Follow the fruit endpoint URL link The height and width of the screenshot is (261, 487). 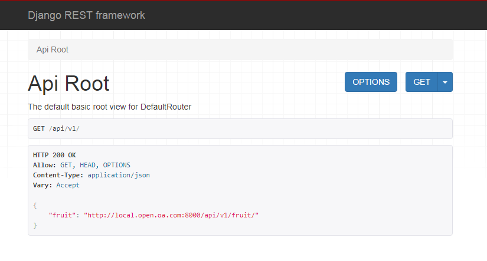pos(171,215)
